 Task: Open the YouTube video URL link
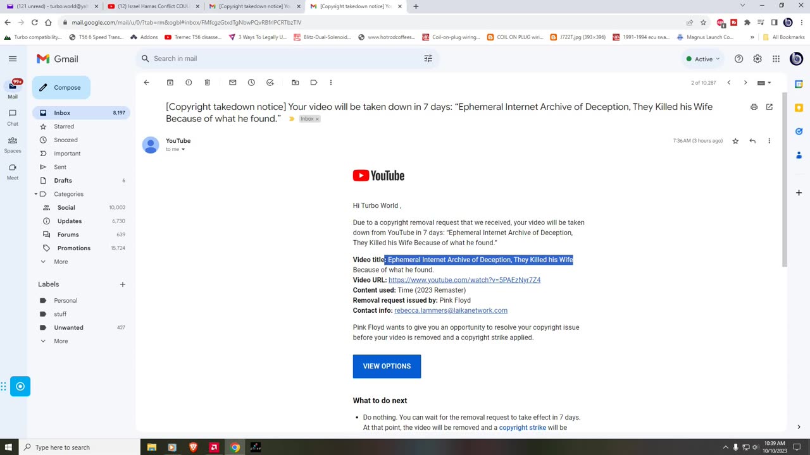tap(464, 280)
